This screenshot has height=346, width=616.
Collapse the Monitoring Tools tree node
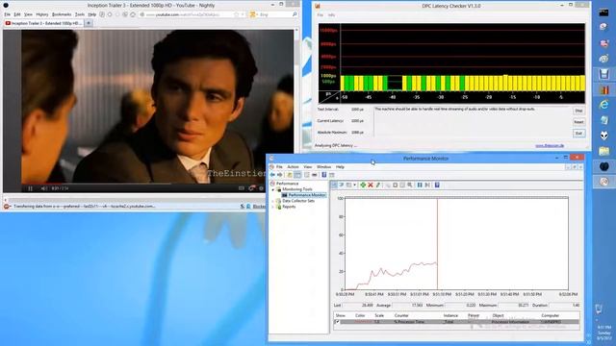[x=273, y=189]
